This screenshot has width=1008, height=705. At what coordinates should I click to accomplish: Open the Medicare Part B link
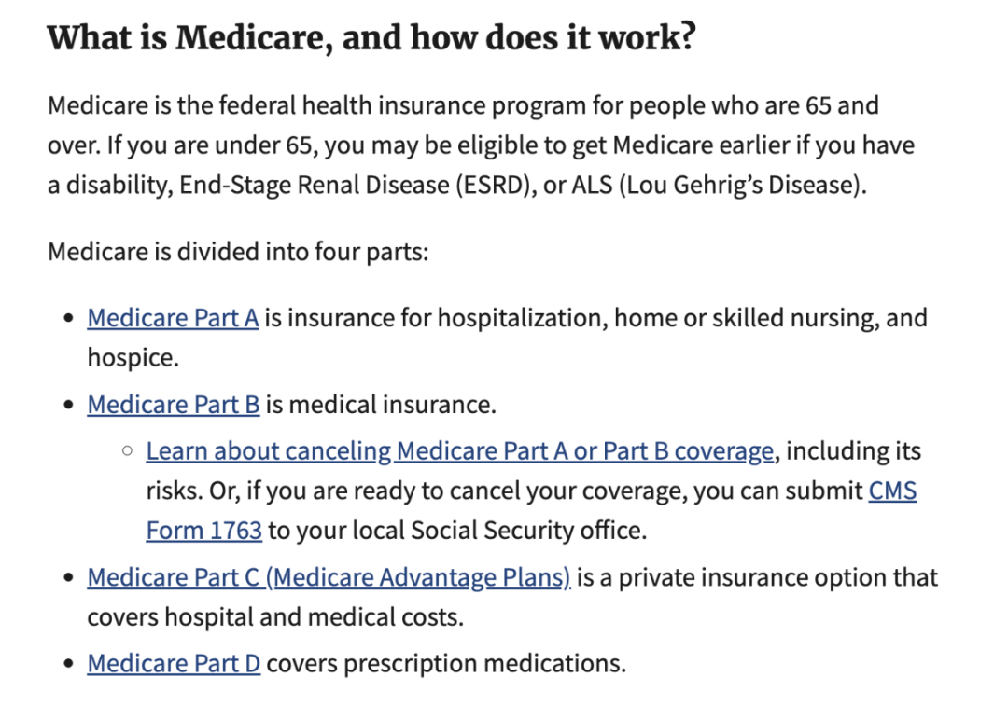click(x=173, y=405)
